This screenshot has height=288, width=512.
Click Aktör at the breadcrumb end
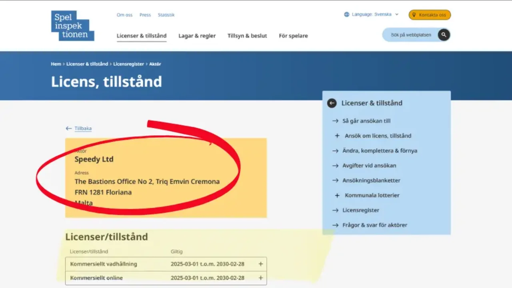[155, 64]
